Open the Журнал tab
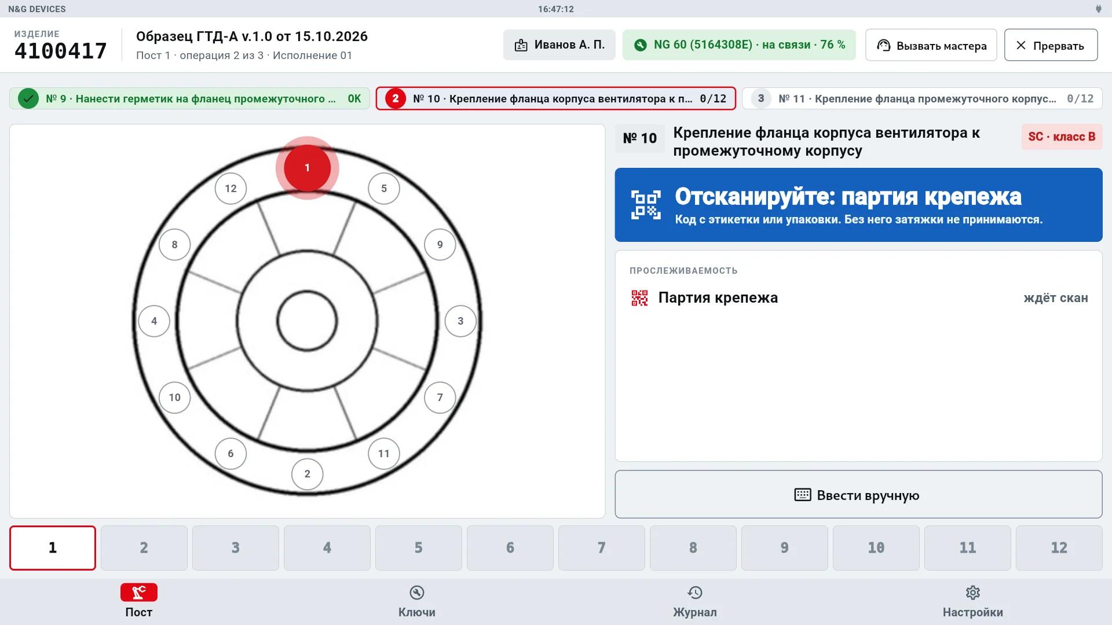The image size is (1112, 625). coord(695,602)
